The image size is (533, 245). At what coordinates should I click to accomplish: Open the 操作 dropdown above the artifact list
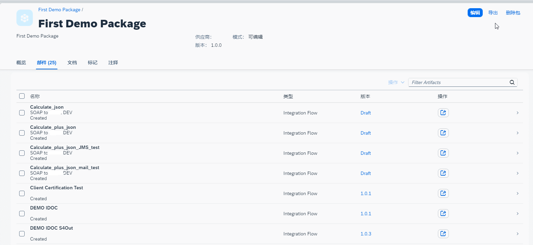click(396, 82)
